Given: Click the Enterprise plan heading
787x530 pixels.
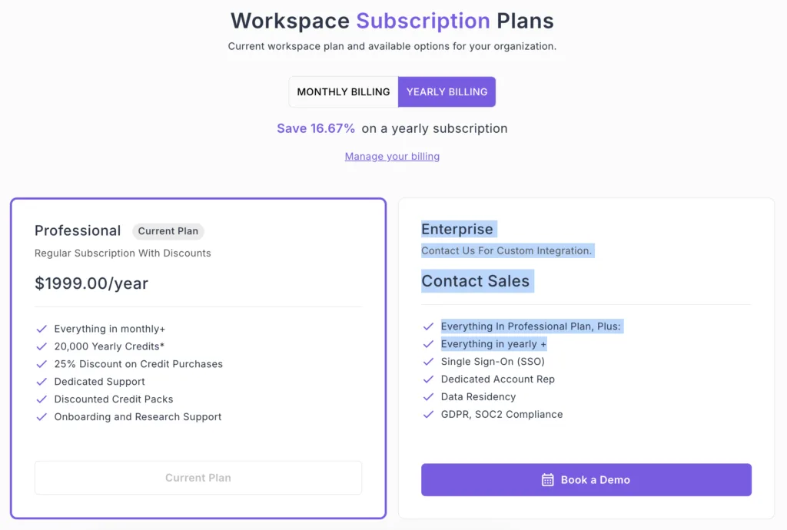Looking at the screenshot, I should (x=457, y=230).
